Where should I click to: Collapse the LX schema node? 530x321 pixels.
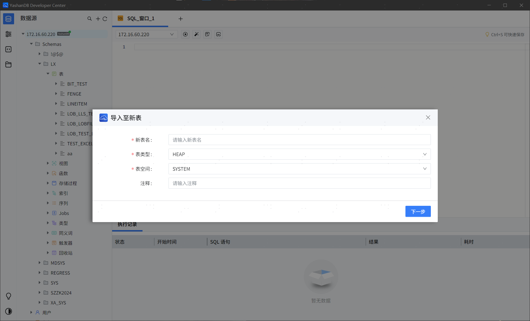[x=39, y=64]
